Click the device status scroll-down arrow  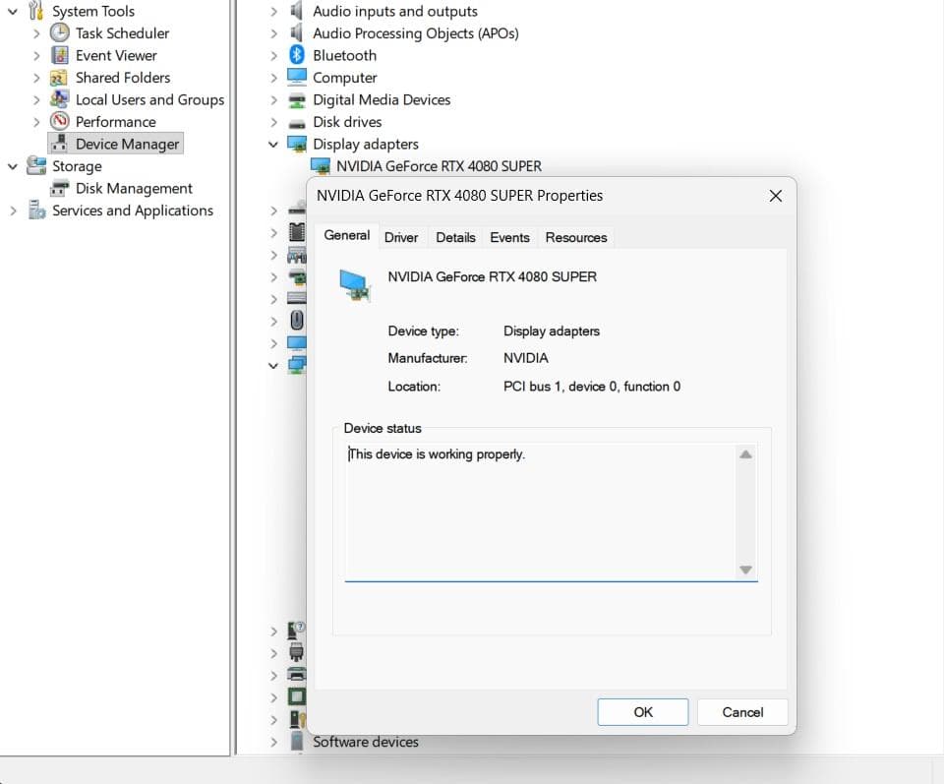(x=745, y=570)
